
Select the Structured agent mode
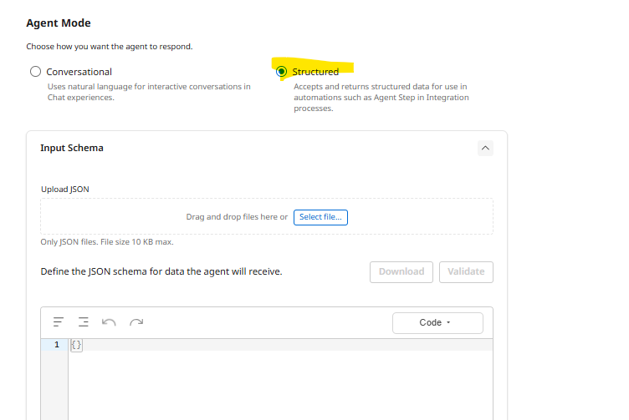click(281, 72)
